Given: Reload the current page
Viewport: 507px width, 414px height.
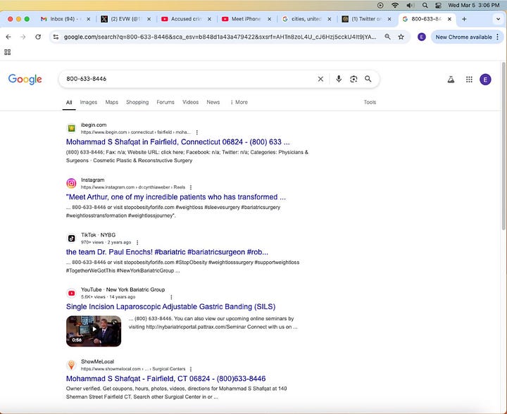Looking at the screenshot, I should [x=38, y=37].
